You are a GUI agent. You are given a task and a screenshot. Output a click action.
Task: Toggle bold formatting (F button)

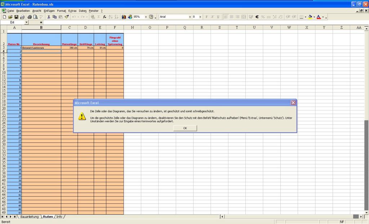point(207,17)
